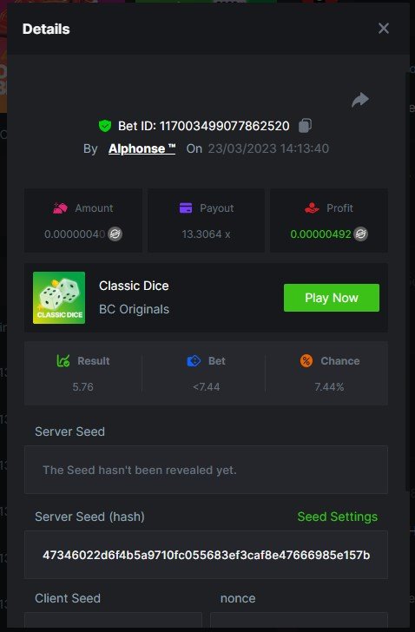Click the green verified shield icon

click(105, 126)
